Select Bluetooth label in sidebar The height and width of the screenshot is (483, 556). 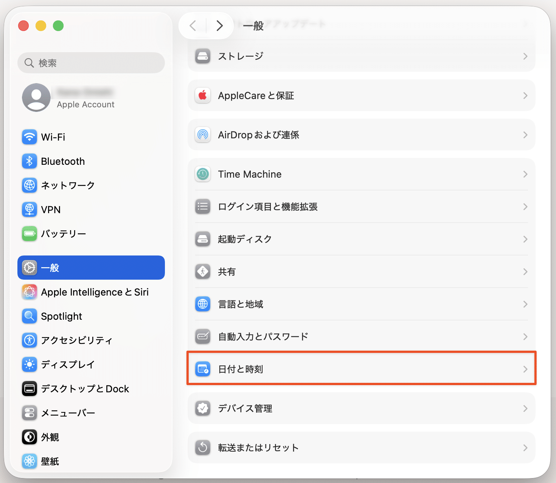click(x=63, y=161)
